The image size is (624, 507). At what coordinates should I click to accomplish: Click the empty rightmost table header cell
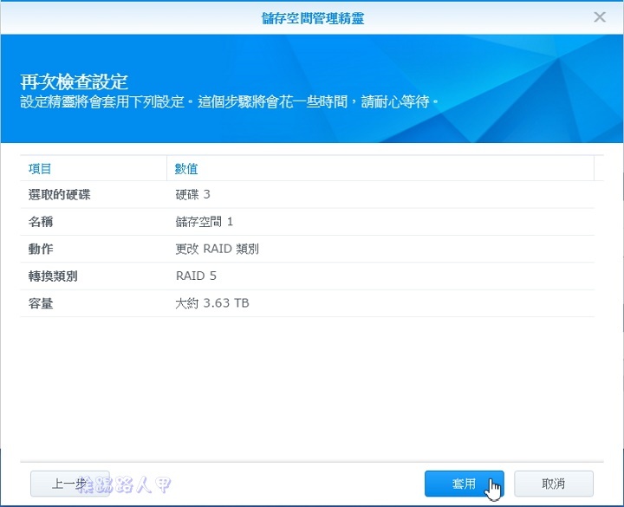598,168
